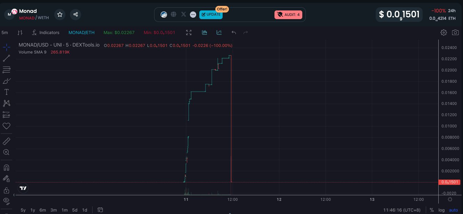Select the ruler measure tool
463x214 pixels.
coord(6,141)
